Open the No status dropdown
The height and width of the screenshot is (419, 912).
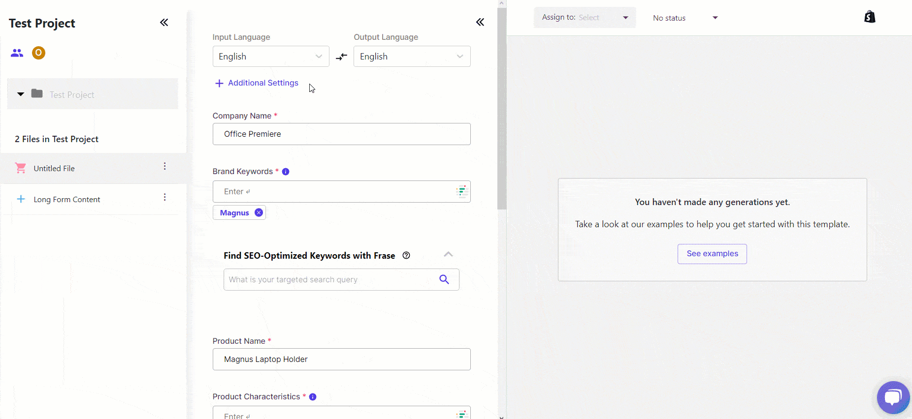(685, 18)
